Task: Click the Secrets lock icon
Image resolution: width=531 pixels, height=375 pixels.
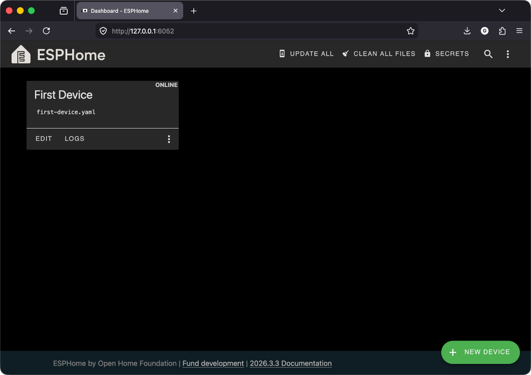Action: tap(427, 53)
